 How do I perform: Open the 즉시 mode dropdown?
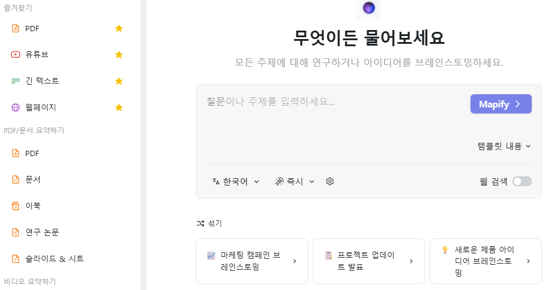point(295,181)
